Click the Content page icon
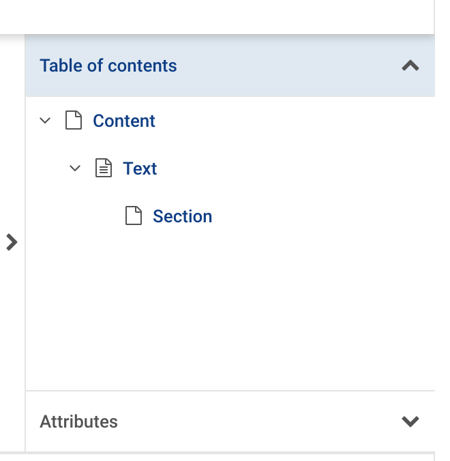Viewport: 450px width, 461px height. [x=73, y=121]
